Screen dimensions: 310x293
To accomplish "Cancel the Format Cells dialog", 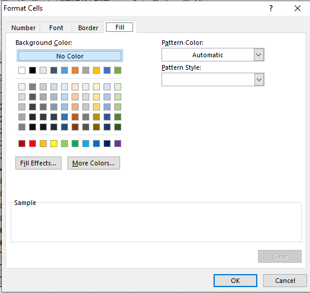I will coord(285,281).
